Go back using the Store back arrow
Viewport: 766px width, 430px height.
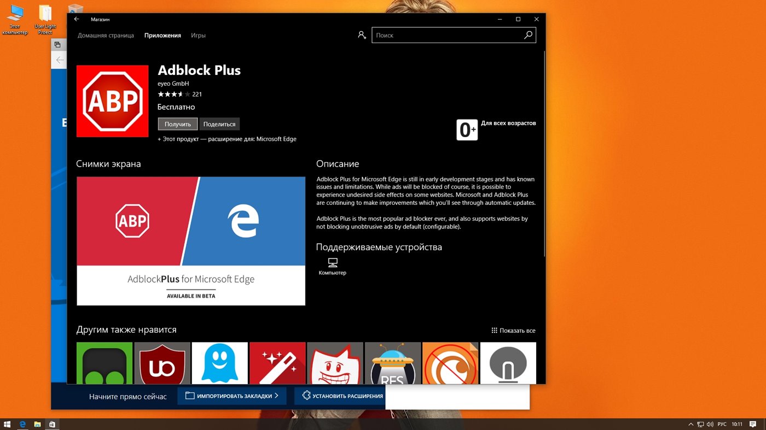(77, 19)
